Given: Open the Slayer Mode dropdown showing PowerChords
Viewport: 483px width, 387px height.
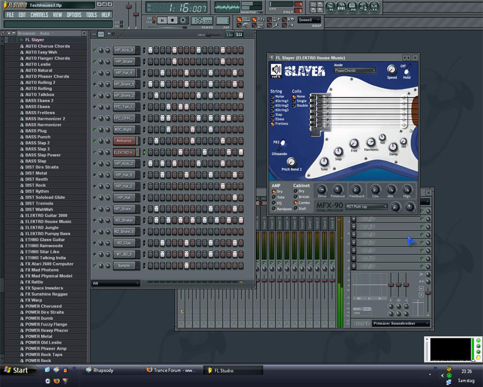Looking at the screenshot, I should (355, 71).
